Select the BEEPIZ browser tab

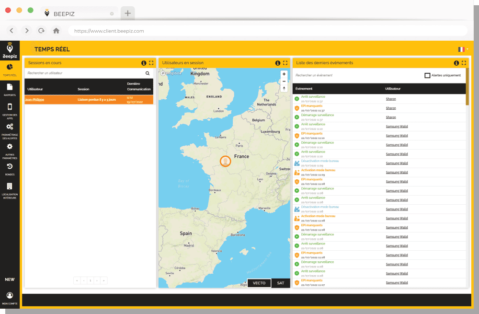(x=79, y=13)
